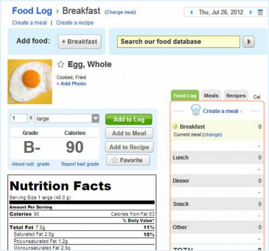Click the green Add to Log button
Image resolution: width=269 pixels, height=251 pixels.
click(x=129, y=119)
